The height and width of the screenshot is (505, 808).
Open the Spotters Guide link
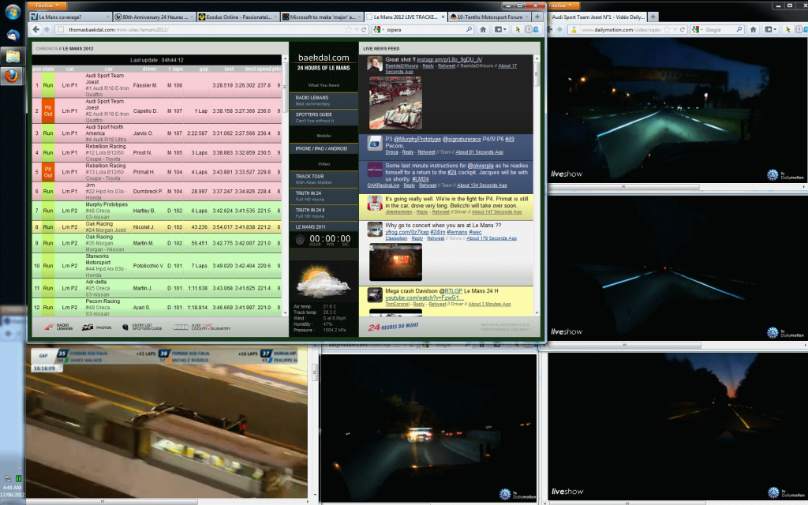[324, 117]
